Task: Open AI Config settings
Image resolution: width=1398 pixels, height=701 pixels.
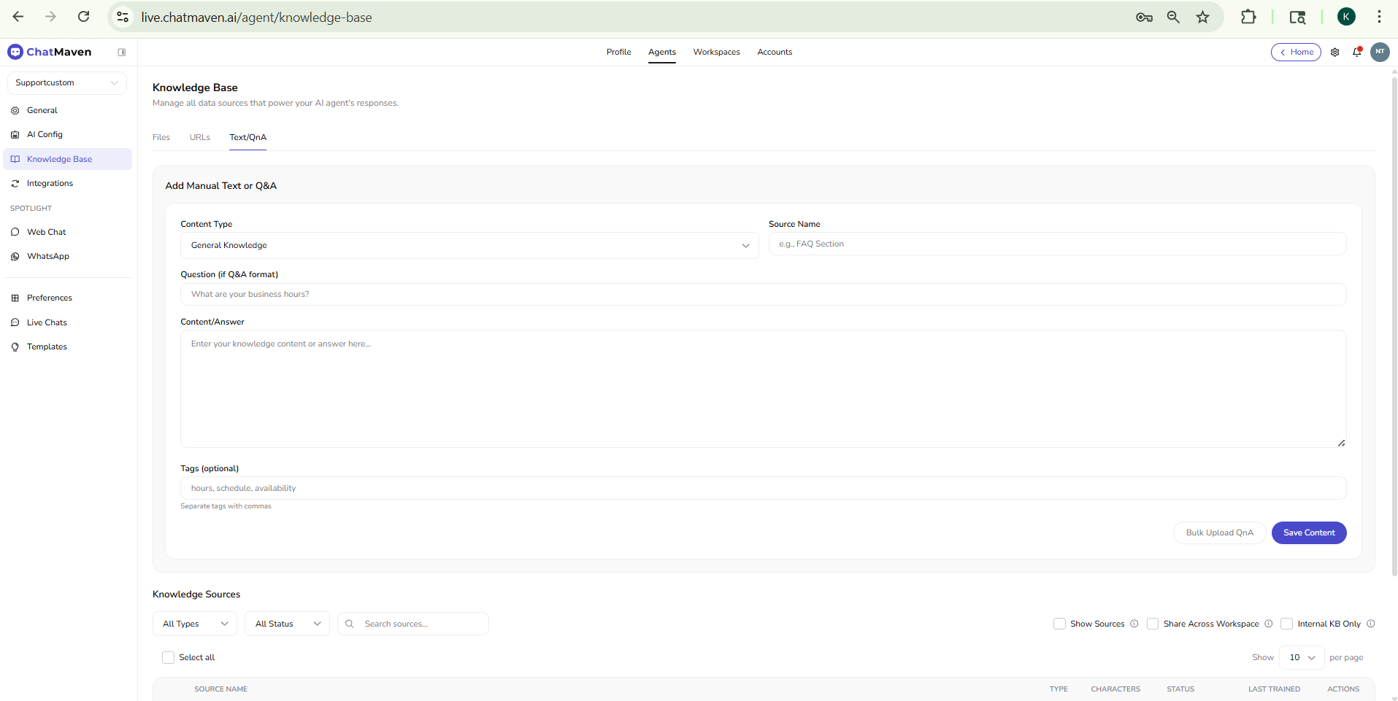Action: point(44,134)
